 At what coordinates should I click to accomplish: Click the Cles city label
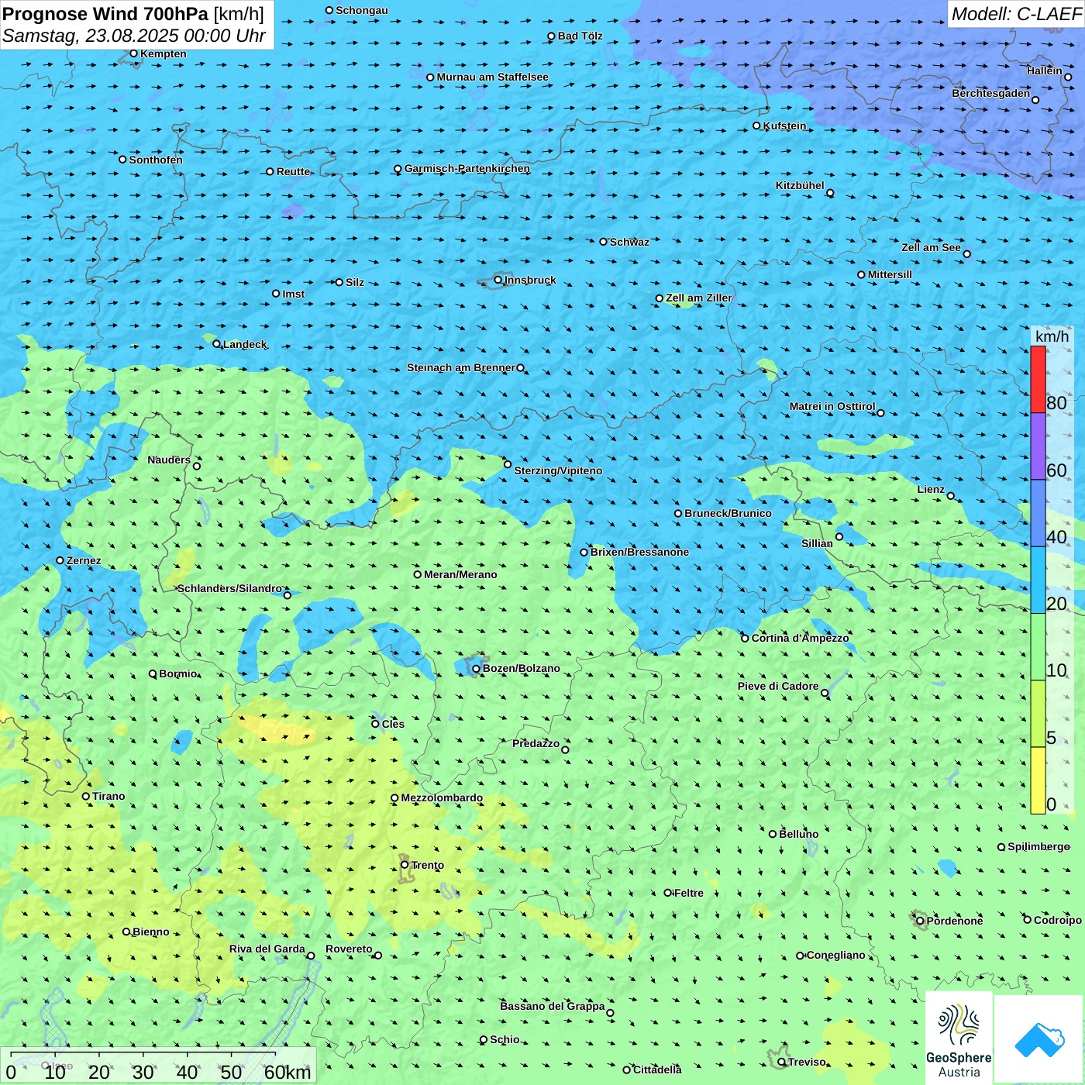pos(393,724)
